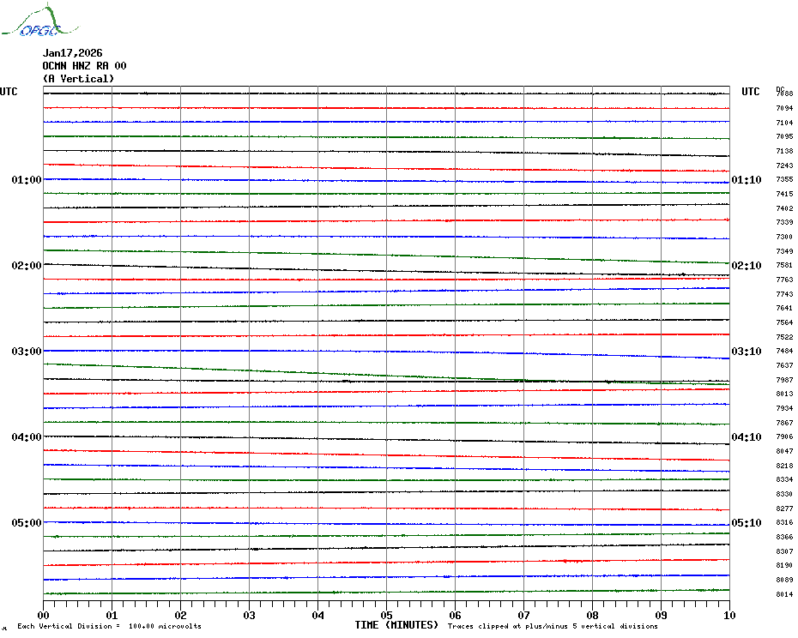Click the '04:00' hour label

tap(27, 437)
